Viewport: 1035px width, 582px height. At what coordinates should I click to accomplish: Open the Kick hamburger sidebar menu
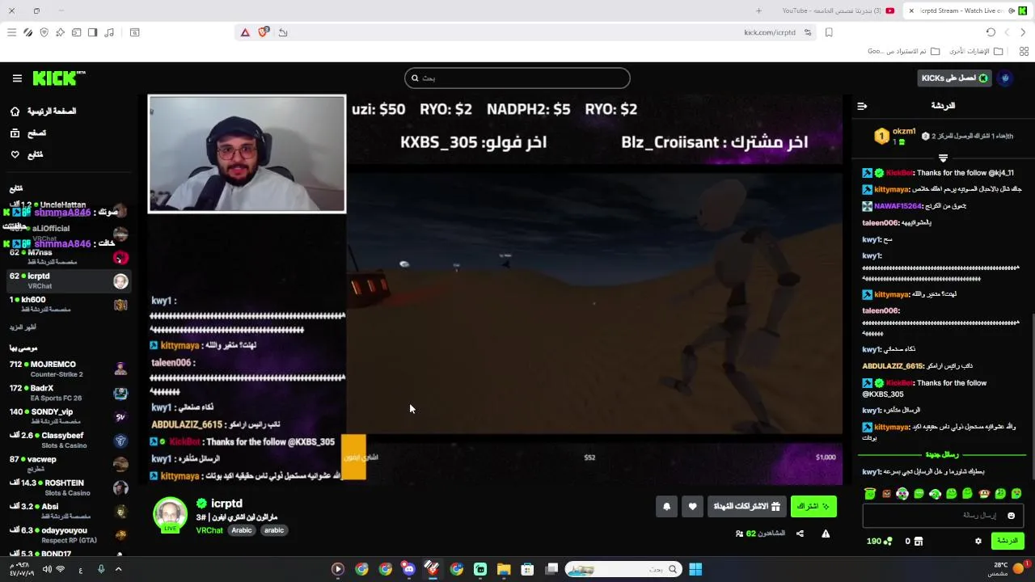tap(17, 78)
